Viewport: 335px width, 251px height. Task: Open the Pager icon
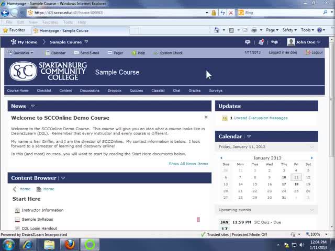(109, 53)
